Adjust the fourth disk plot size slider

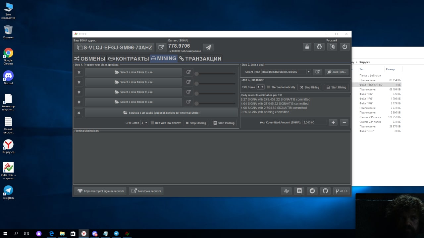click(x=216, y=103)
